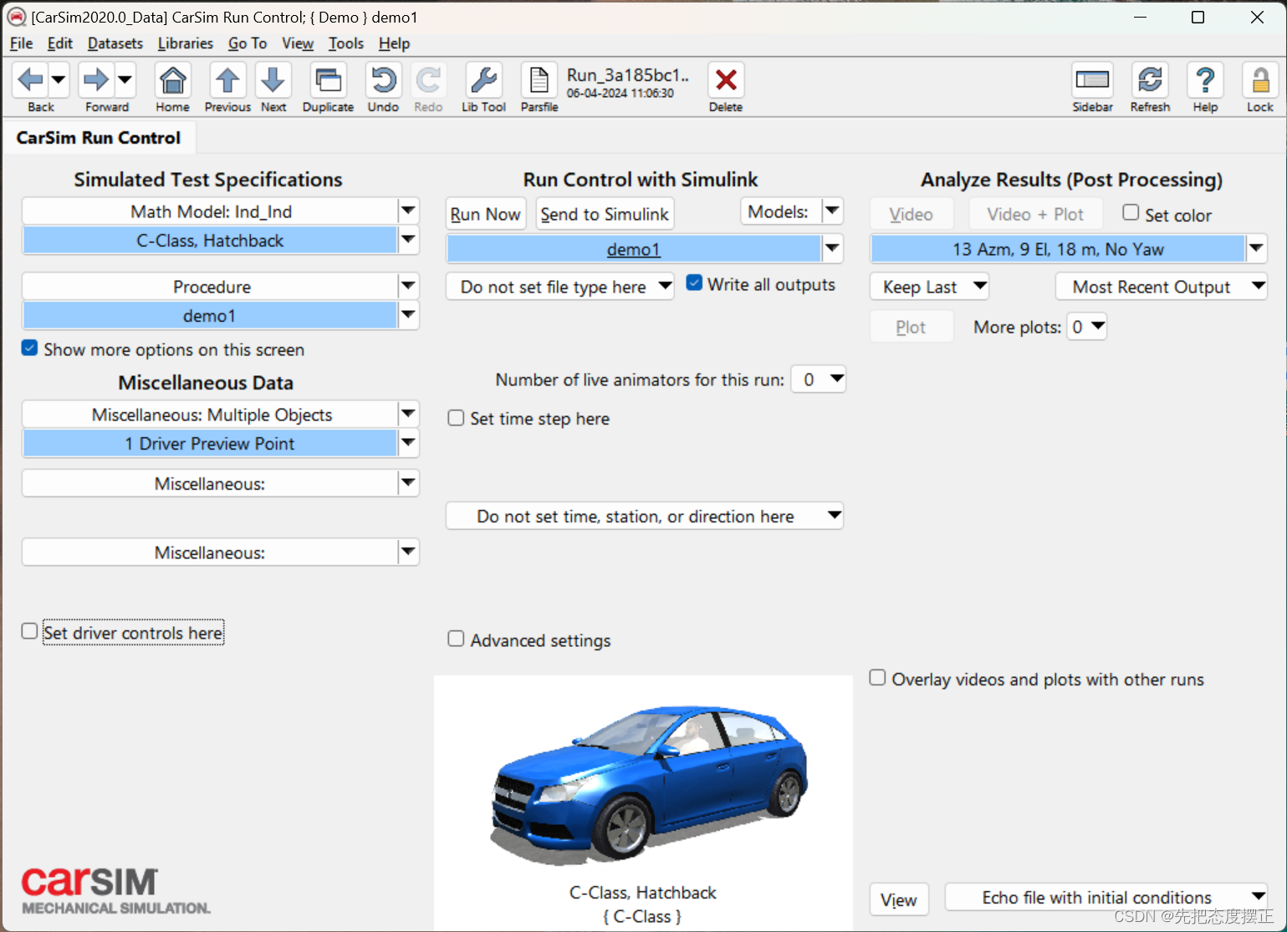Expand Math Model: Ind_Ind dropdown arrow
The image size is (1287, 932).
pos(408,211)
